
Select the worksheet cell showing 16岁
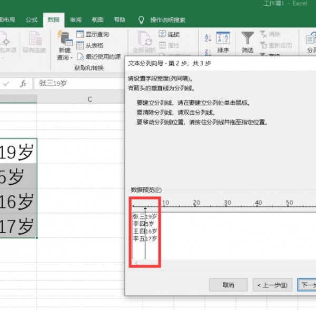(x=18, y=201)
